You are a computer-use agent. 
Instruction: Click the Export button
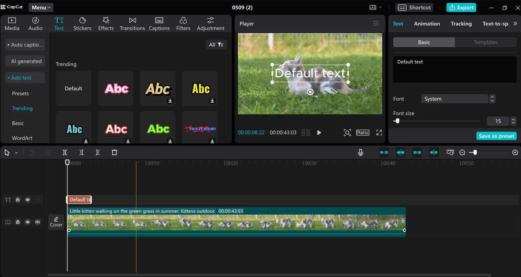[461, 7]
